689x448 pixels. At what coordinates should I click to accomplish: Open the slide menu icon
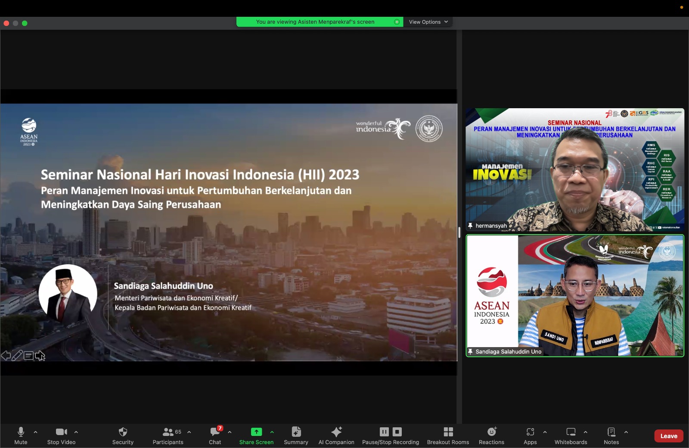click(x=28, y=356)
